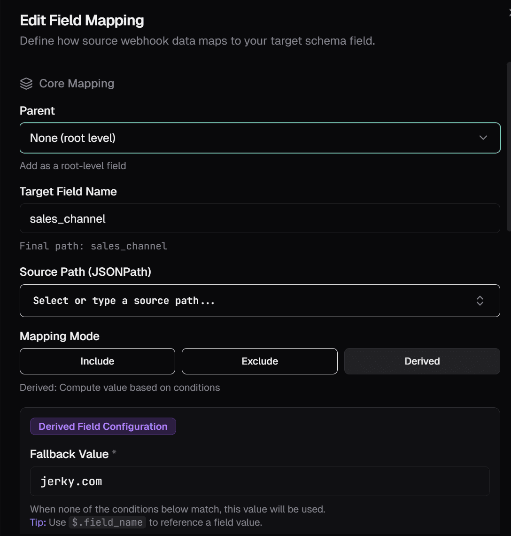Close the Edit Field Mapping dialog
This screenshot has height=536, width=511.
pyautogui.click(x=509, y=14)
